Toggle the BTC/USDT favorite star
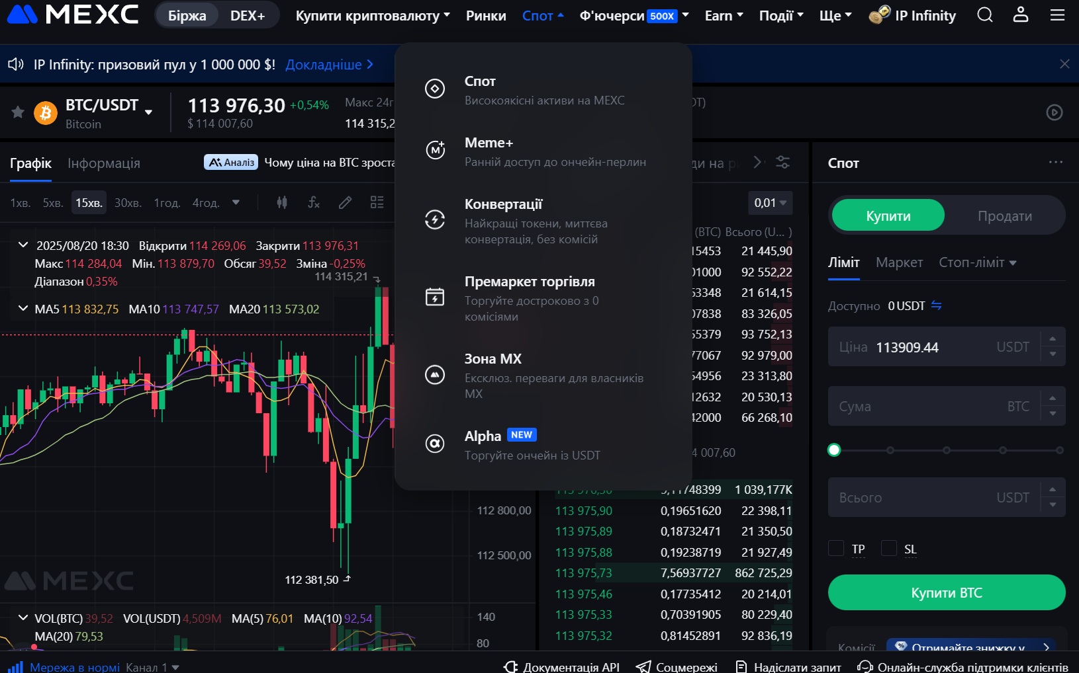The width and height of the screenshot is (1079, 673). point(18,112)
